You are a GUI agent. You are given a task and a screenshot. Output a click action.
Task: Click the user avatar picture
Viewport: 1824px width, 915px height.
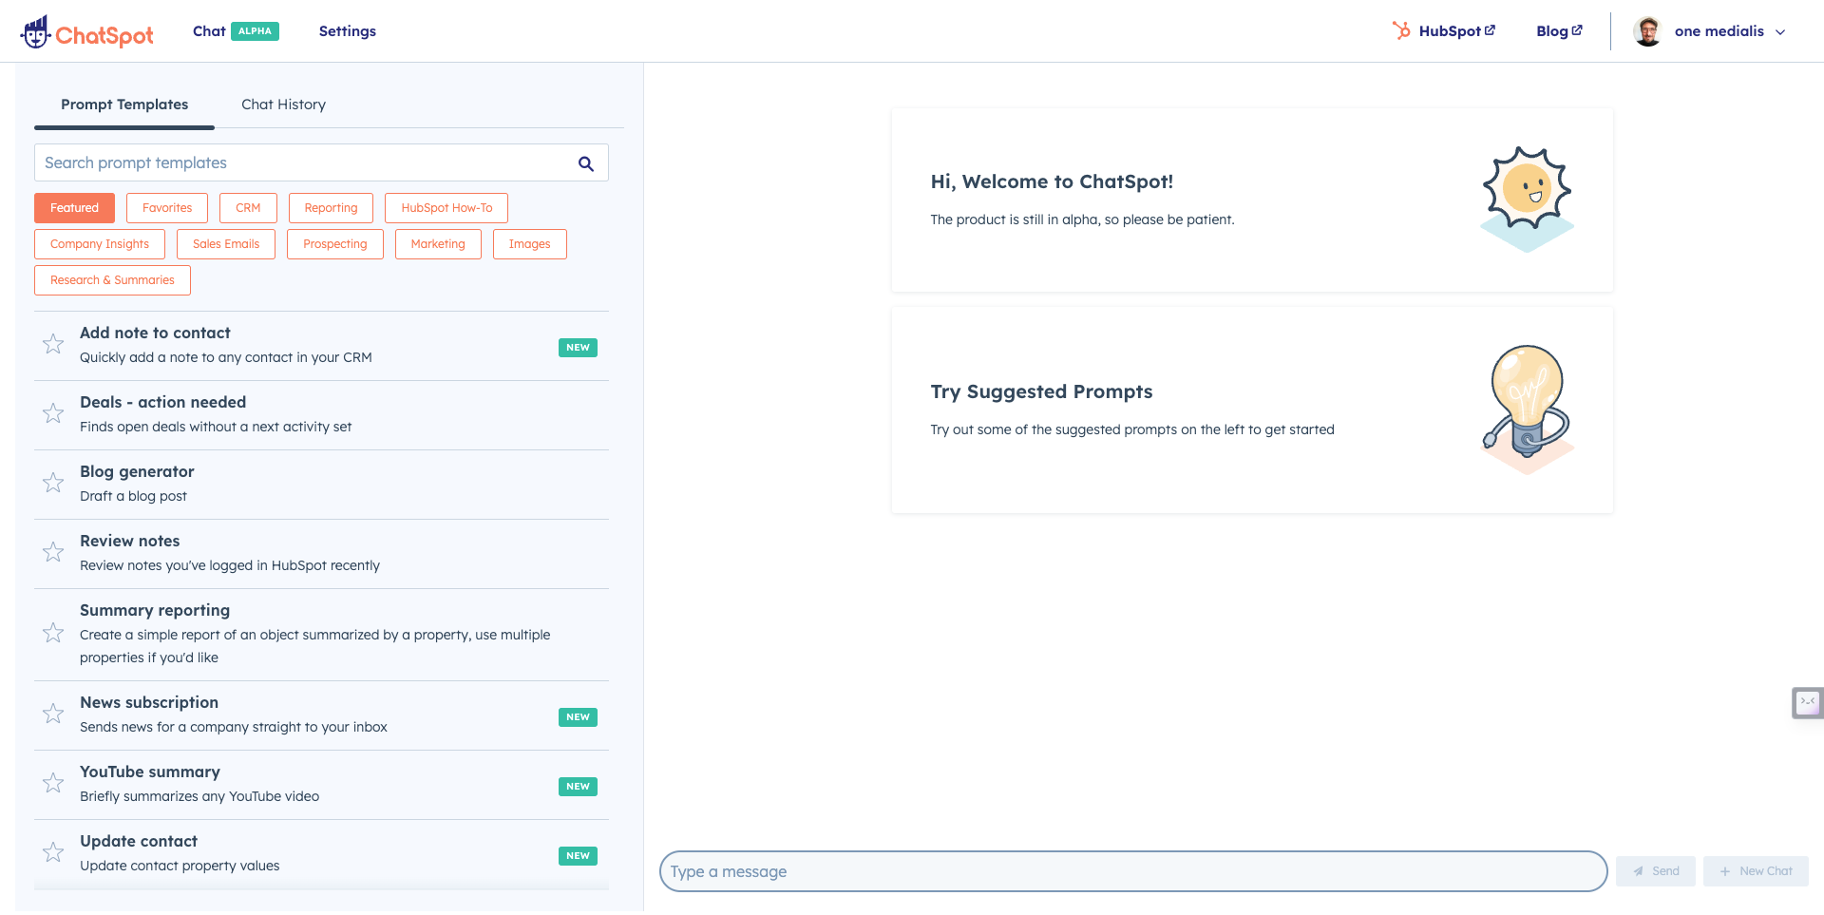tap(1647, 31)
